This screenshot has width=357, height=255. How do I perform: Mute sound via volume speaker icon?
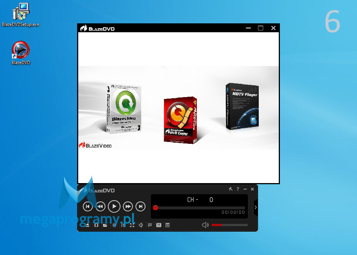tap(205, 225)
